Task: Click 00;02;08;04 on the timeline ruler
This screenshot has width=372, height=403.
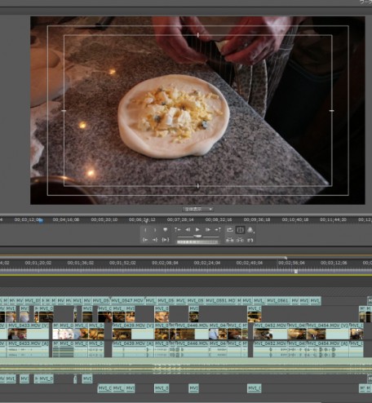Action: (165, 263)
